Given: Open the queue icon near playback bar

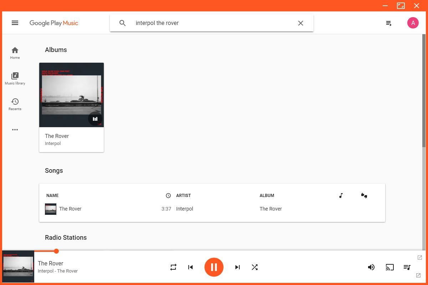Looking at the screenshot, I should click(407, 267).
